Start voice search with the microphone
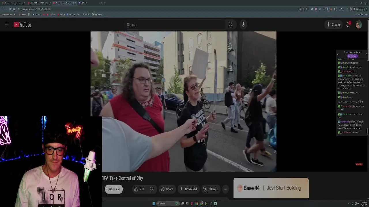Viewport: 369px width, 207px height. 243,24
